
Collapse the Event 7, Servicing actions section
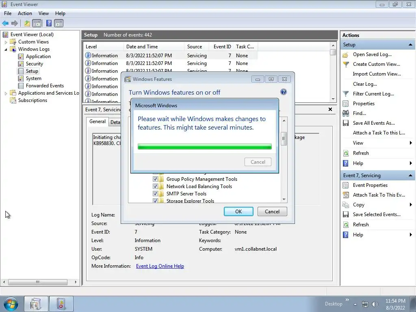coord(410,175)
